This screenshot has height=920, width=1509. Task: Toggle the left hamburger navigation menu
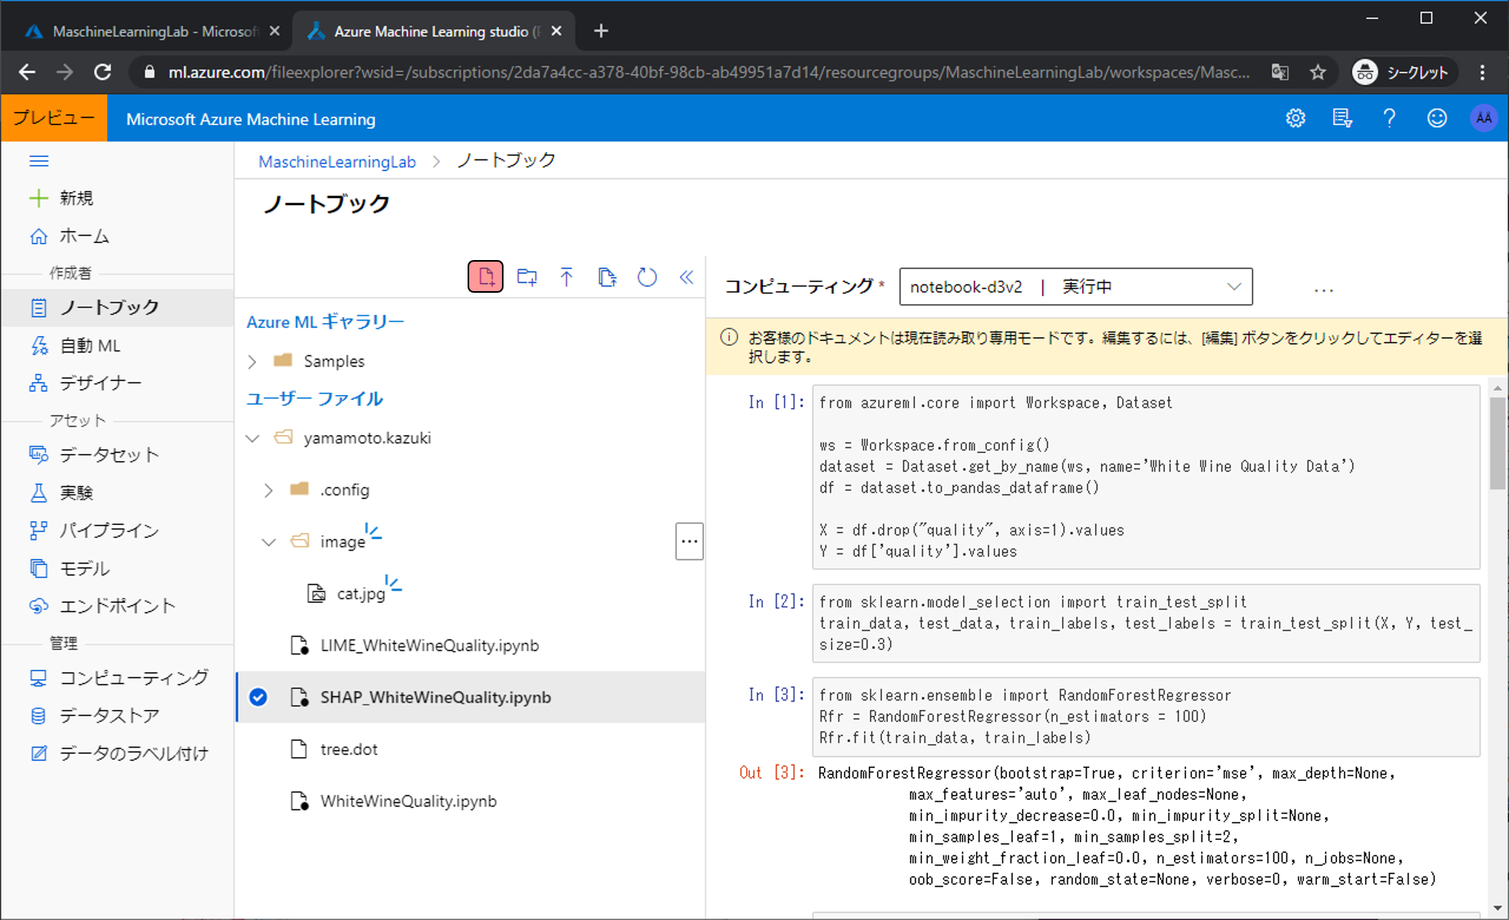coord(39,161)
